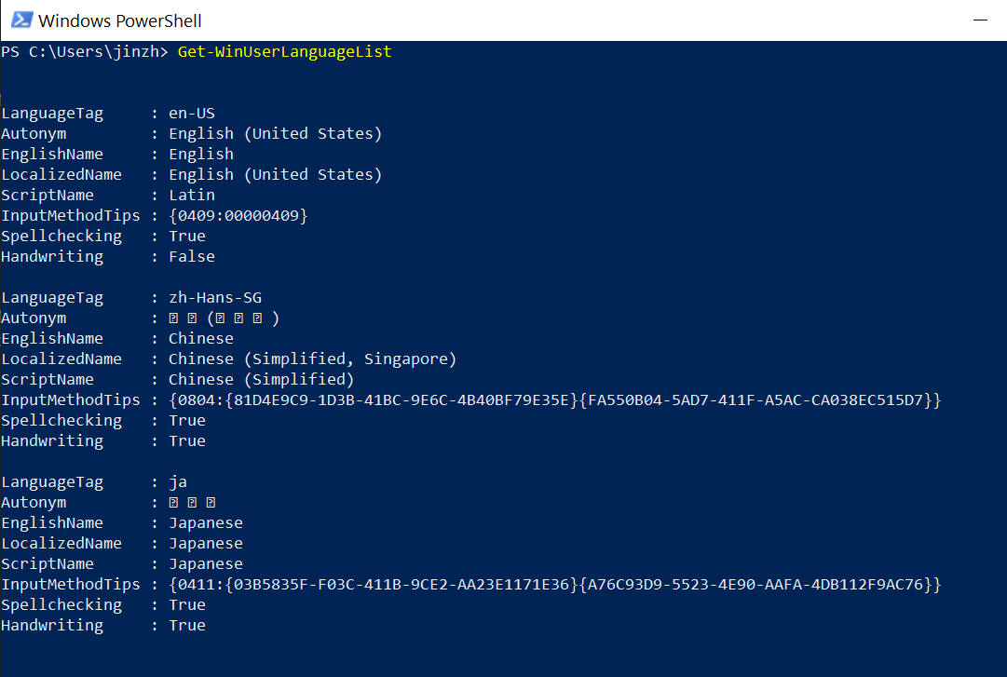Click Chinese (Simplified, Singapore) localized name
This screenshot has height=677, width=1007.
(x=312, y=359)
